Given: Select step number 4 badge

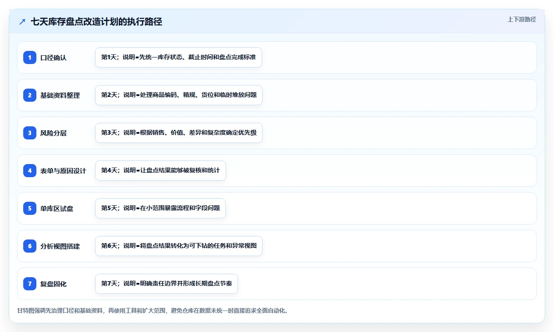Looking at the screenshot, I should click(30, 171).
